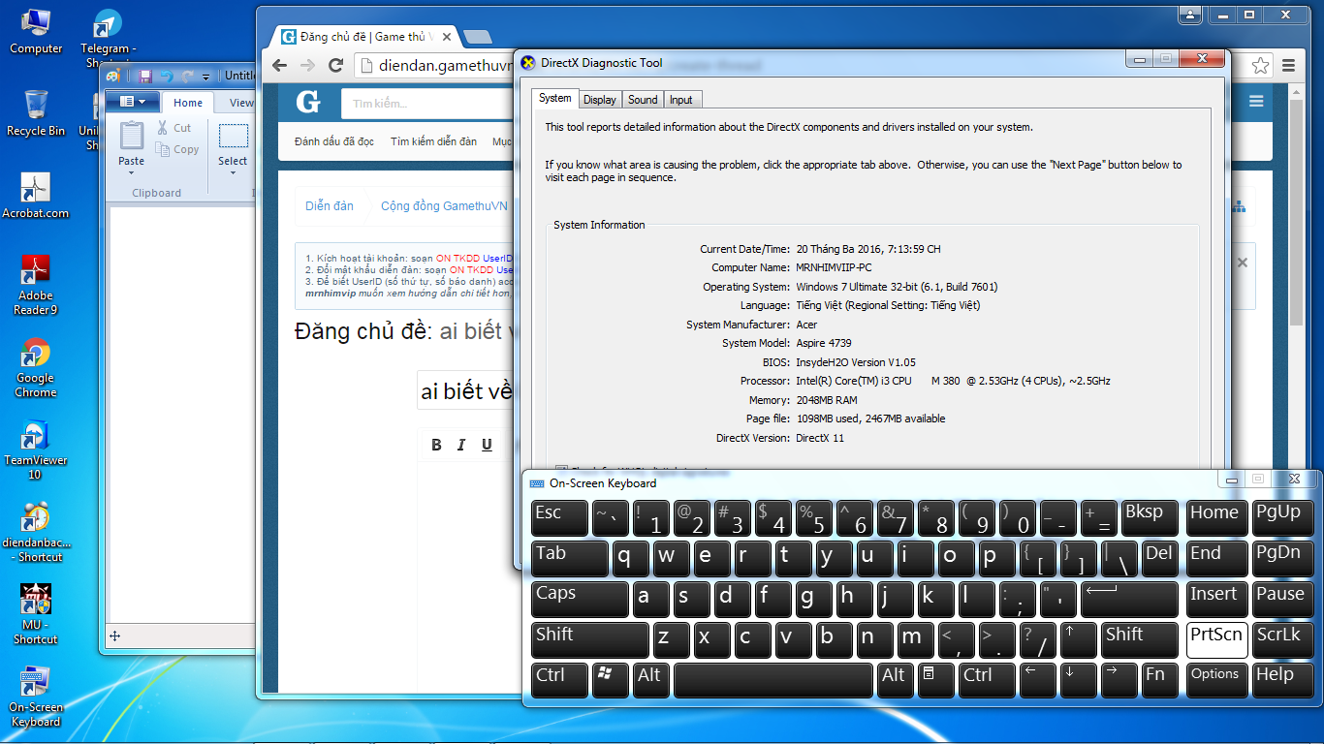Toggle the left Ctrl key on keyboard
This screenshot has width=1324, height=744.
coord(560,680)
